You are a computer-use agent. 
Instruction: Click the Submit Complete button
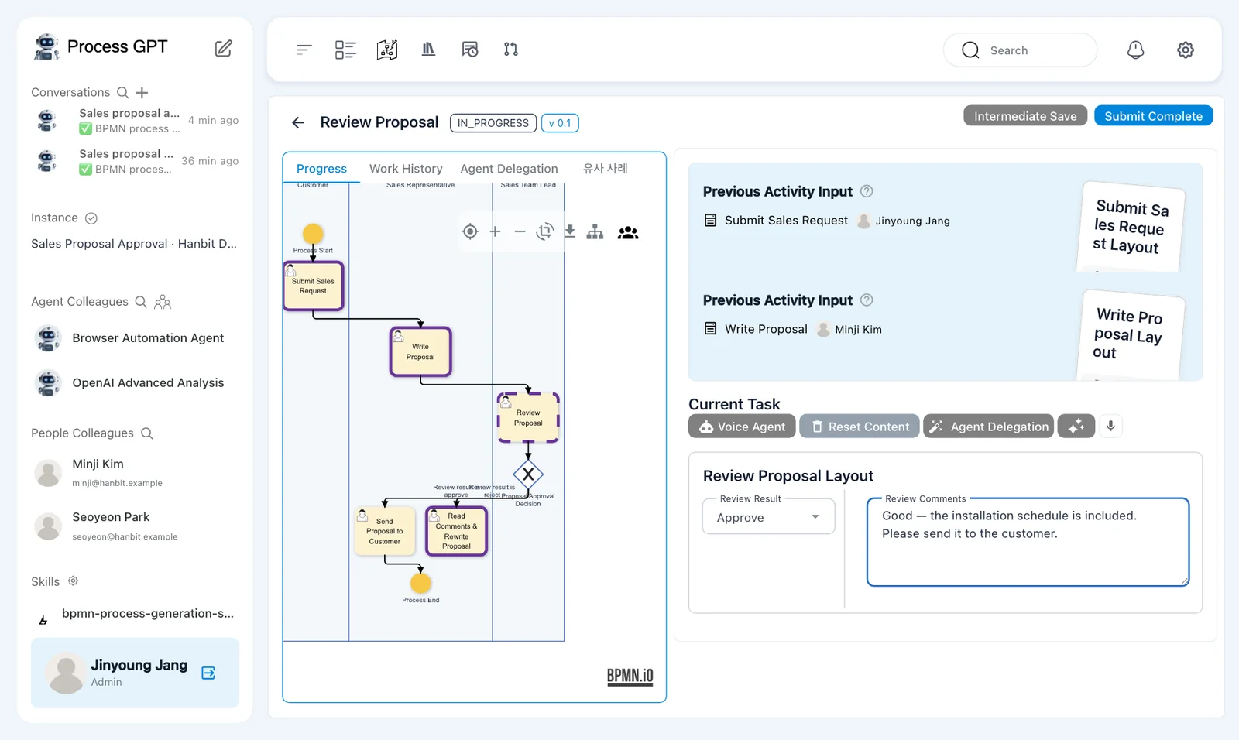(1153, 116)
